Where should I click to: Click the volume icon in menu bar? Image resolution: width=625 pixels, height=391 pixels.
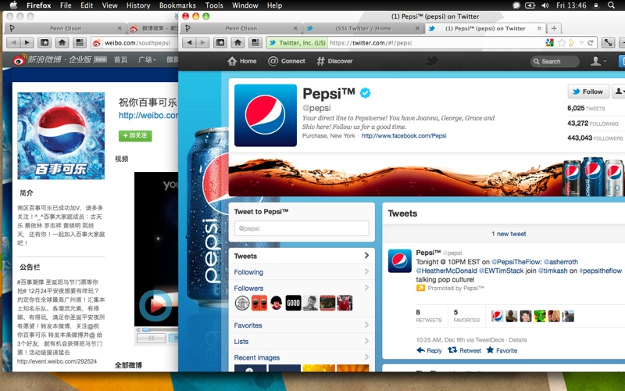coord(545,5)
